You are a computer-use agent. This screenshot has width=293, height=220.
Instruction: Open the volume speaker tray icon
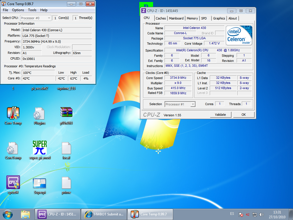pos(262,215)
